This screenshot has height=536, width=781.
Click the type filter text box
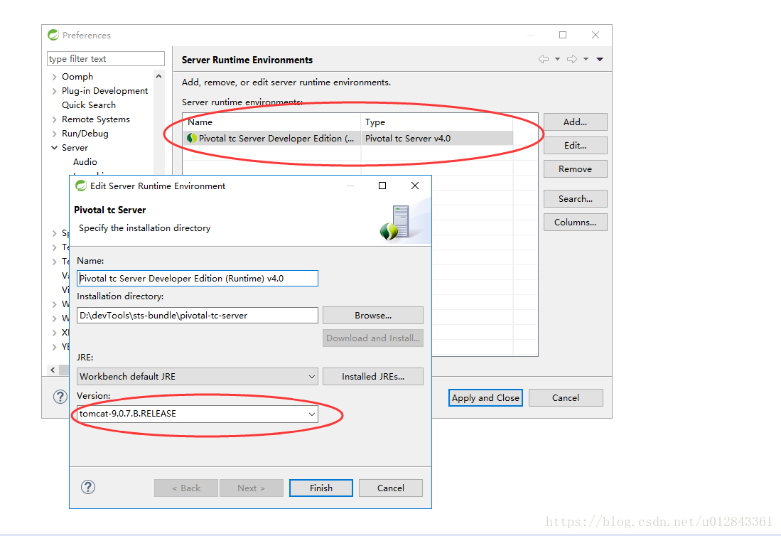(106, 59)
